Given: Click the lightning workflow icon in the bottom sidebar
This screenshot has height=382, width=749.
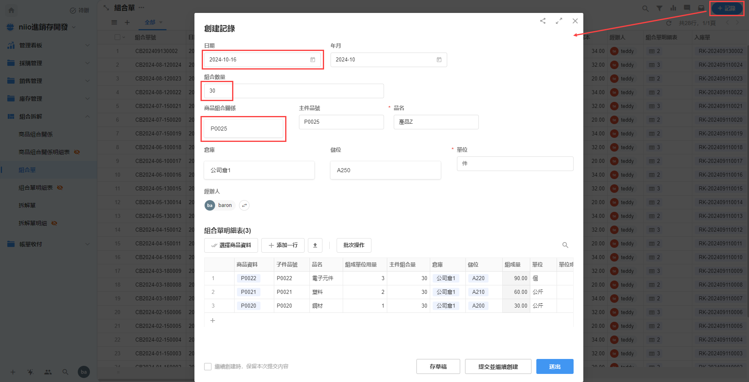Looking at the screenshot, I should tap(30, 372).
